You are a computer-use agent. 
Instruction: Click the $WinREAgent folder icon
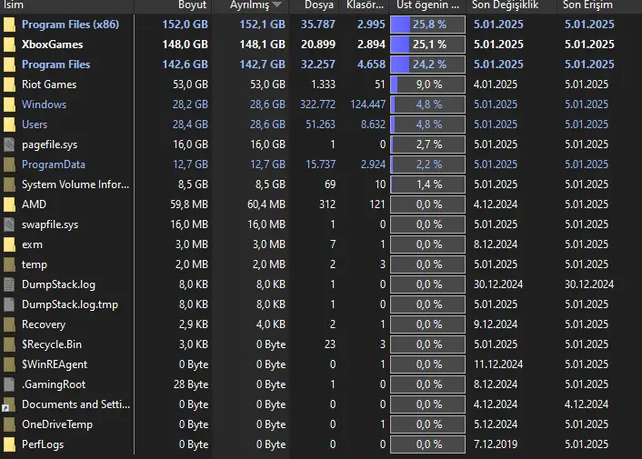(x=9, y=364)
